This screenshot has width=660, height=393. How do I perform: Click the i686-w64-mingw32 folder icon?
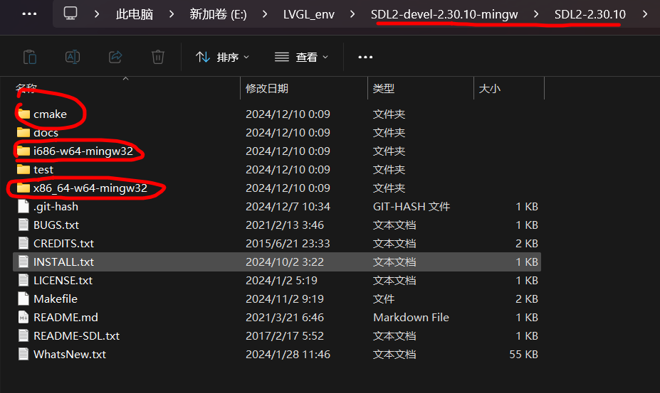[23, 151]
